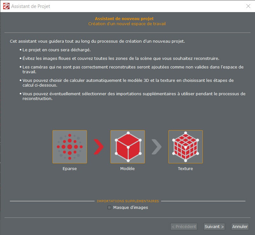Click the 'Évitez les images floues' bullet text
The image size is (255, 235).
point(121,58)
